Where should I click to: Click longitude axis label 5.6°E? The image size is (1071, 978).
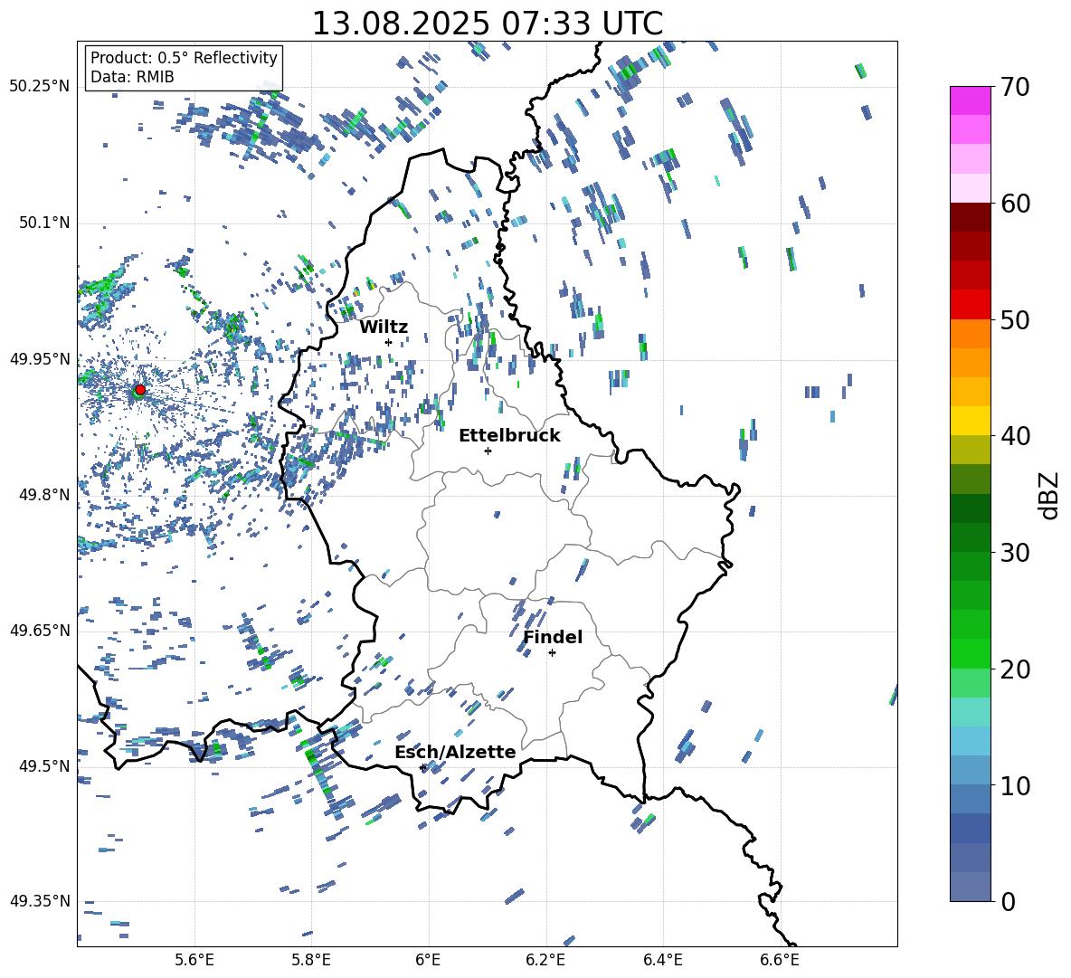tap(194, 960)
